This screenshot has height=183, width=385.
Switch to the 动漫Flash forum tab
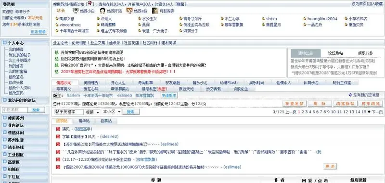pyautogui.click(x=229, y=83)
